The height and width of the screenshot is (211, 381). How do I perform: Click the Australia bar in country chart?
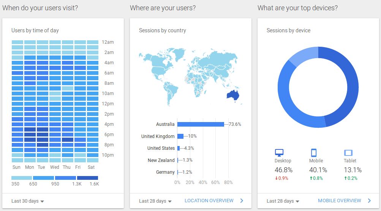click(x=201, y=124)
